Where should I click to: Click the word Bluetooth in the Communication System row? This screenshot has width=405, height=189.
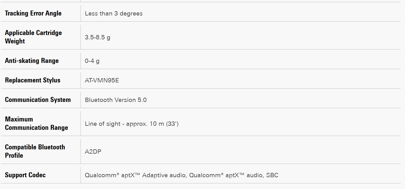click(98, 100)
